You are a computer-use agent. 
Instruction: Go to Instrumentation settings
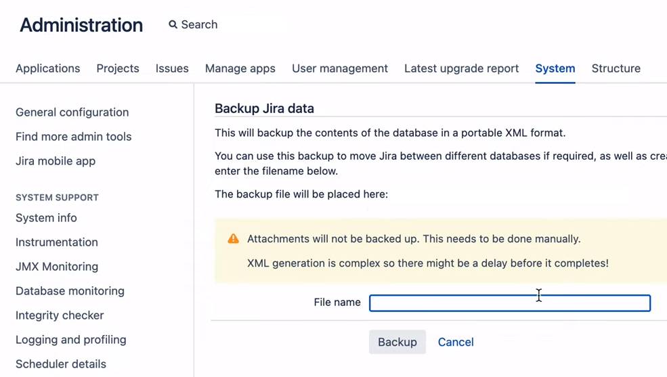point(57,242)
